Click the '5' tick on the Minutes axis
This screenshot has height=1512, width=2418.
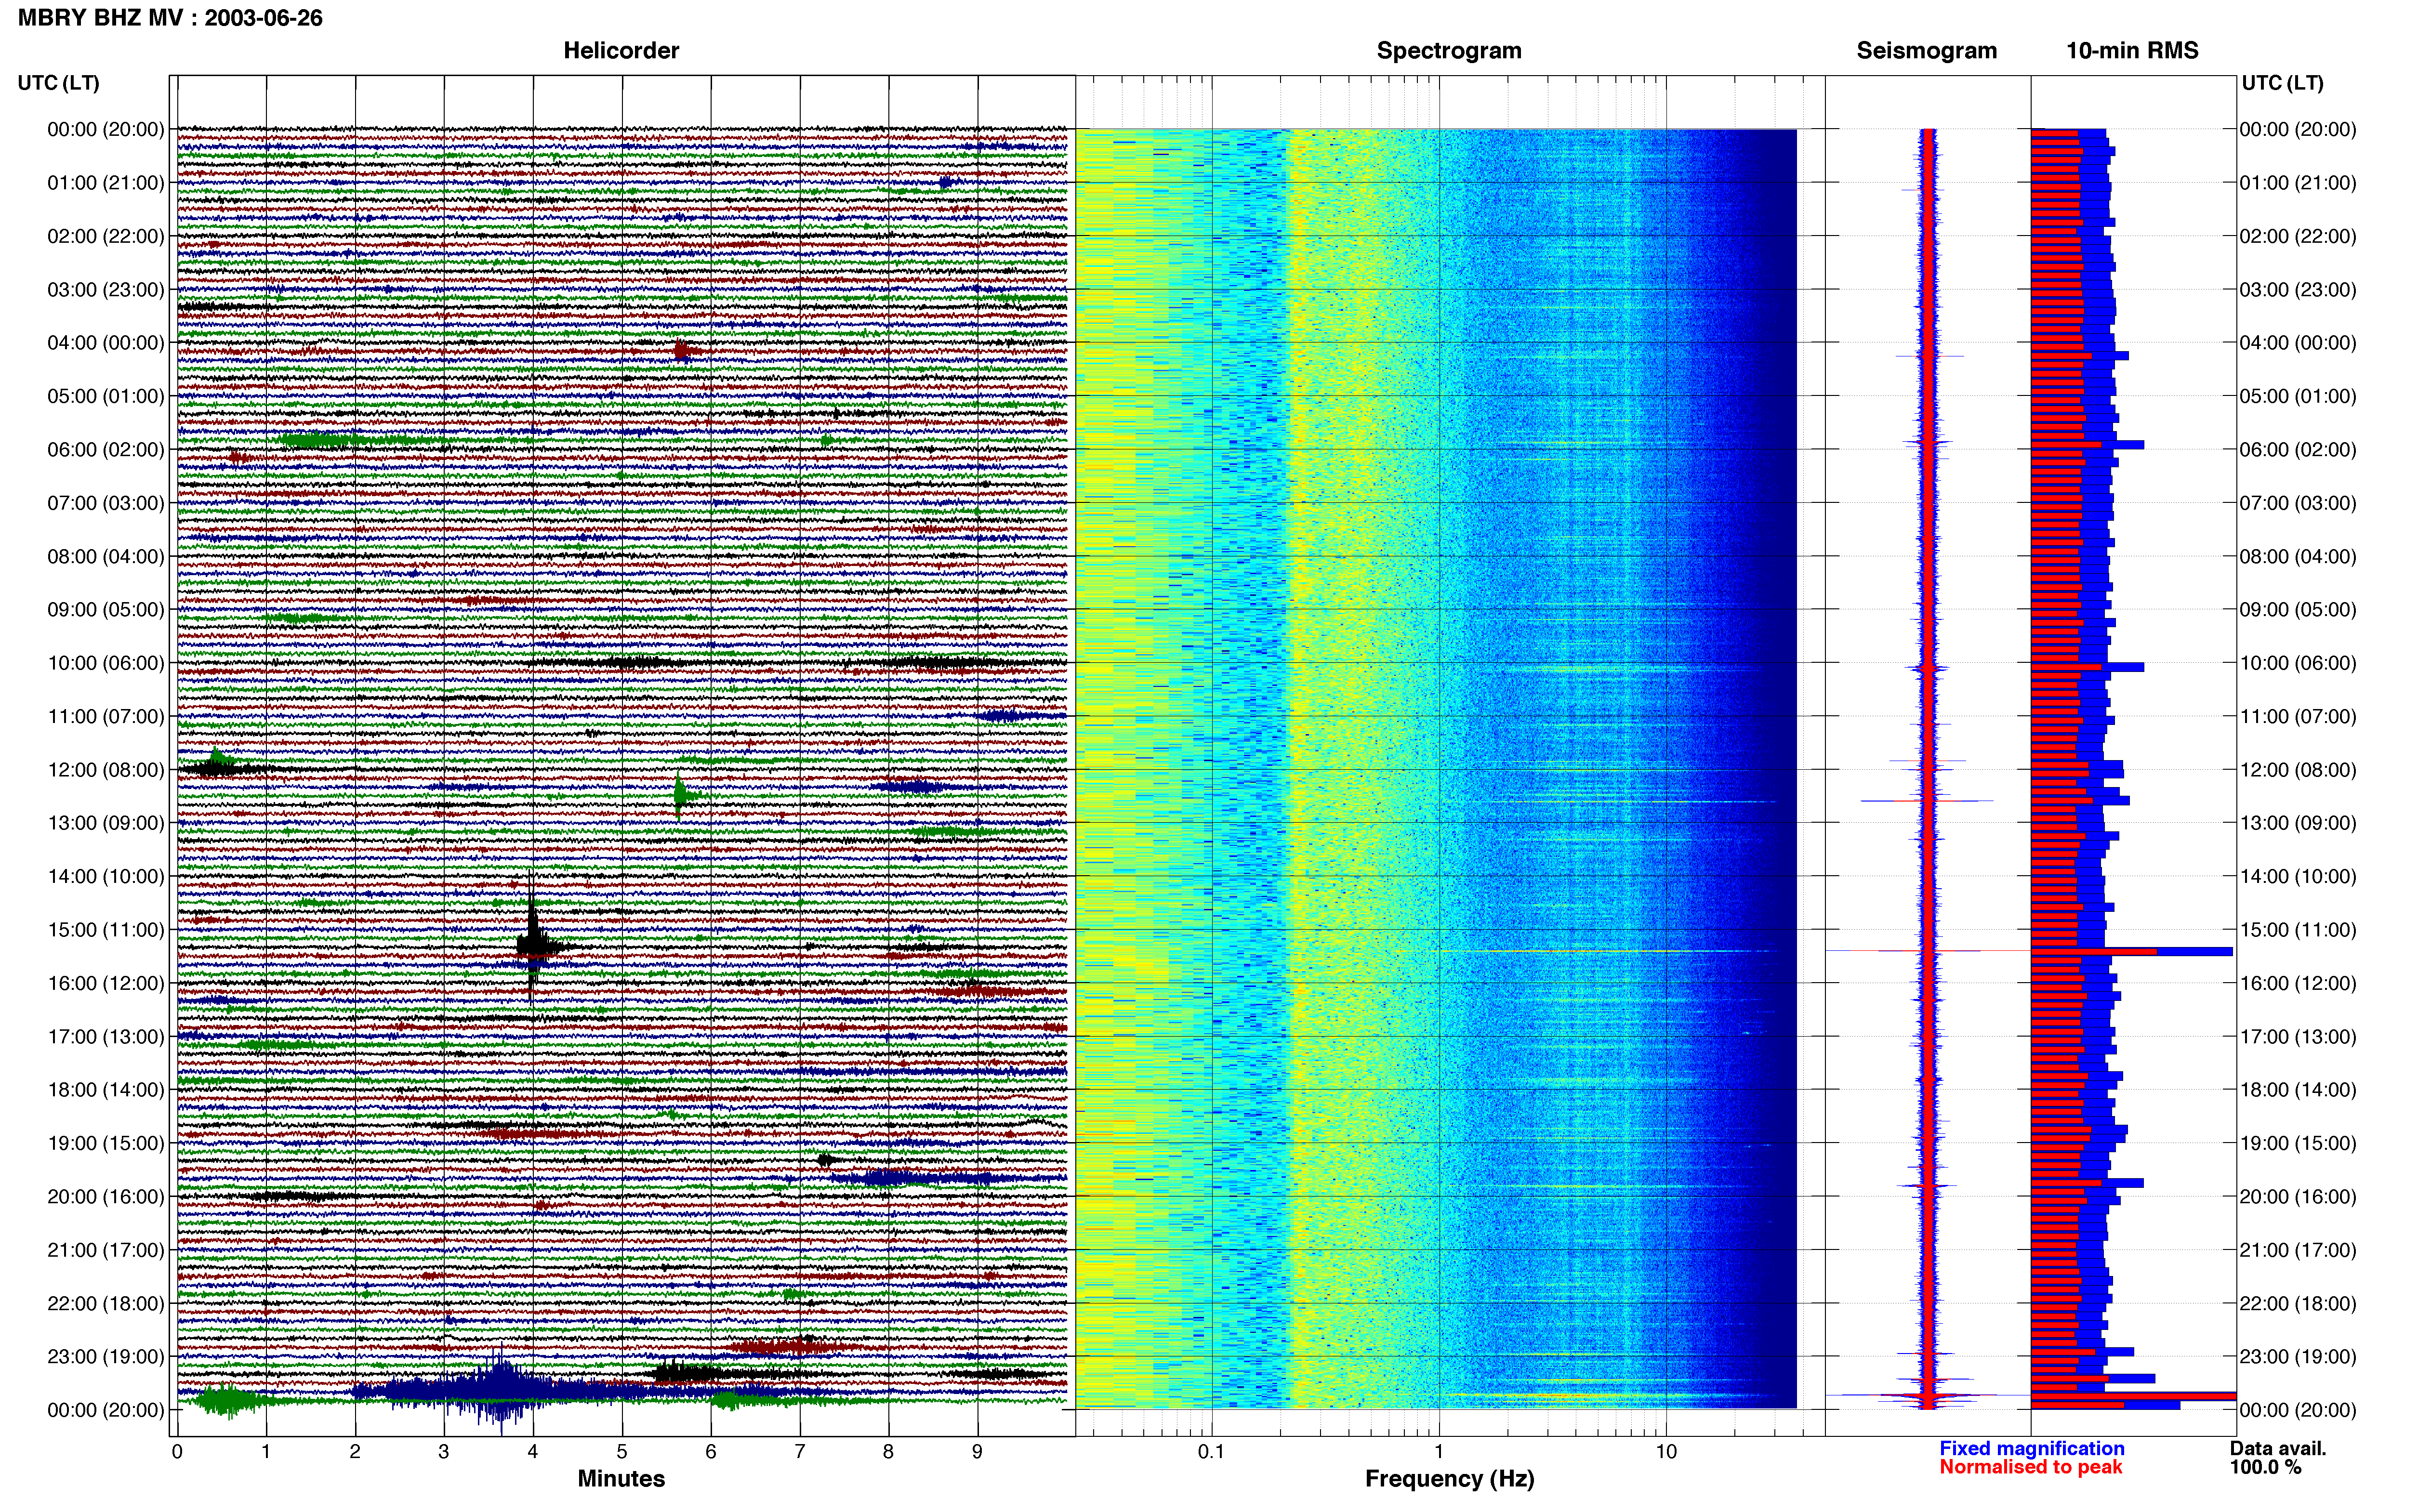click(622, 1451)
